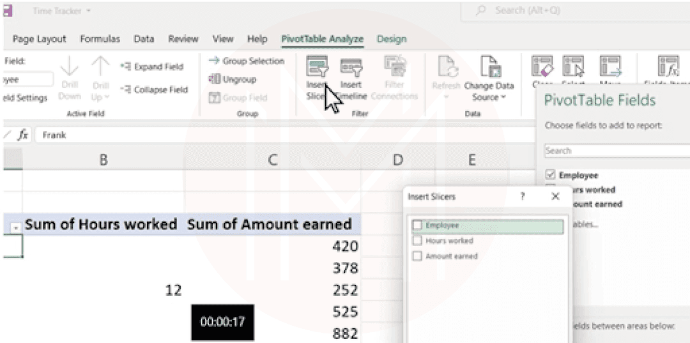Open the Change Data Source dropdown arrow

503,98
